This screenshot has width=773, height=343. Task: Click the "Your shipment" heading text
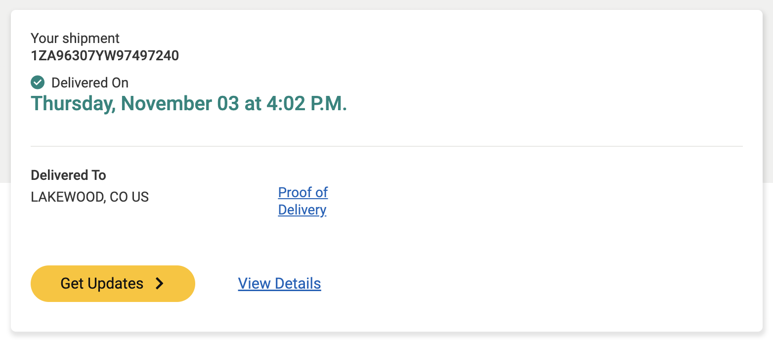point(75,39)
